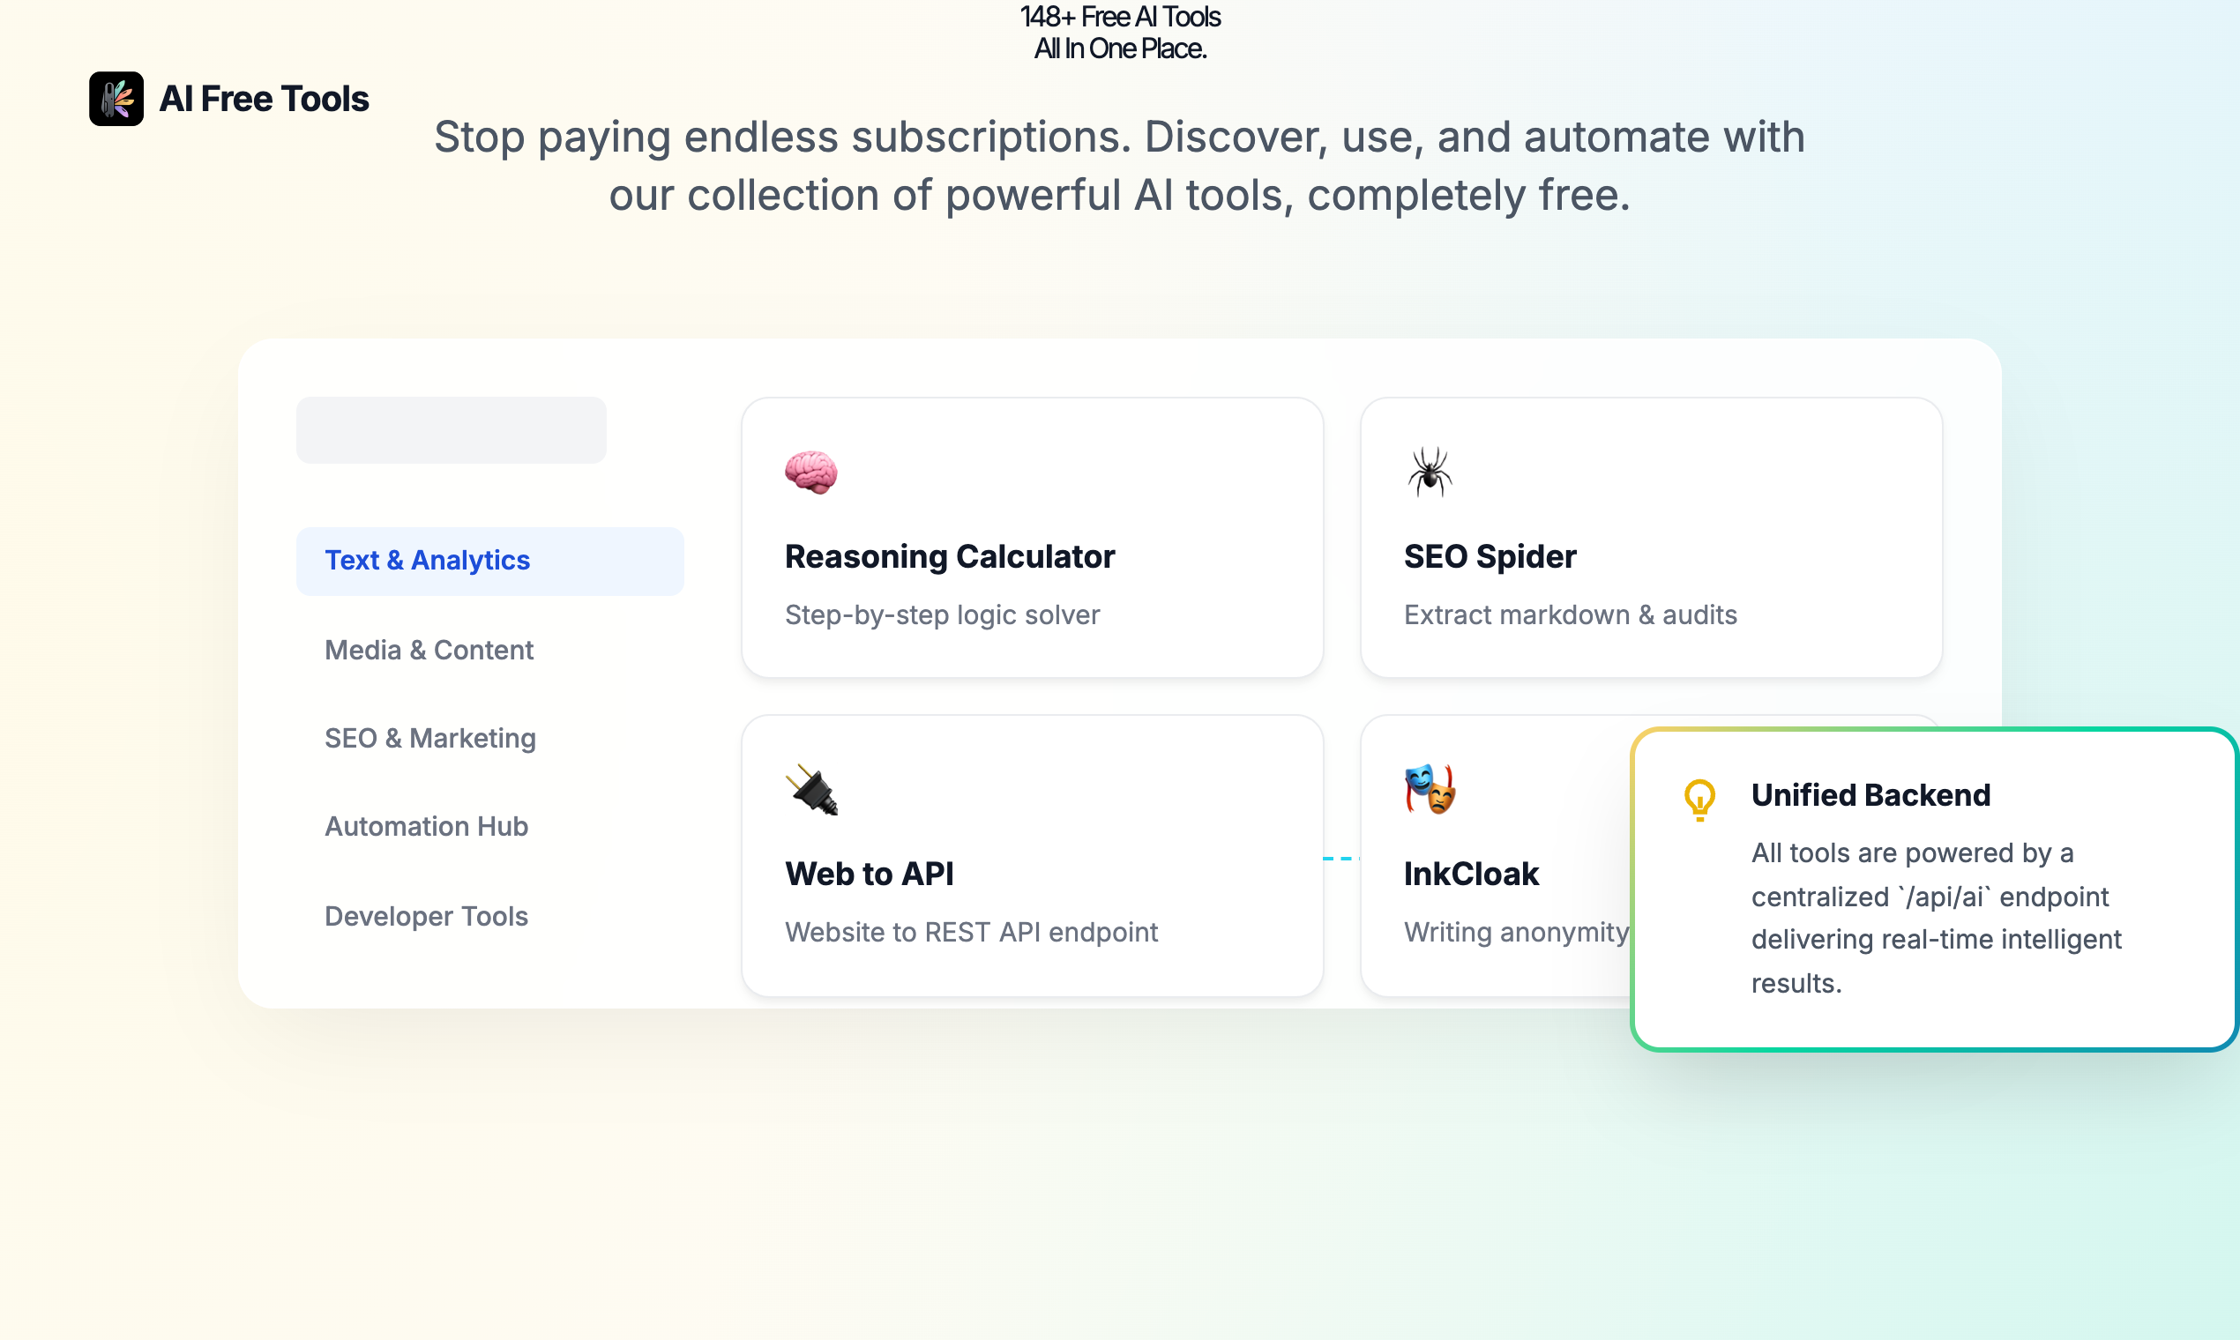Open the Developer Tools category
This screenshot has height=1340, width=2240.
(426, 915)
